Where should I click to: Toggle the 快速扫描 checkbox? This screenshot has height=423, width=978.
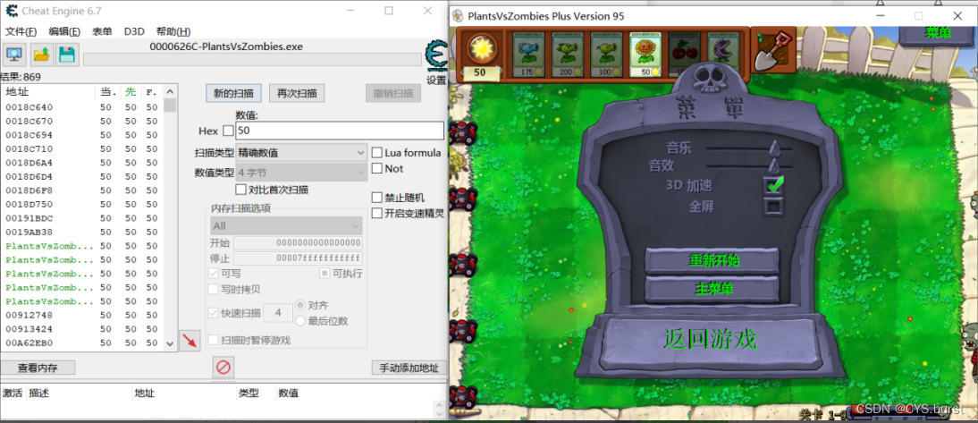(214, 313)
